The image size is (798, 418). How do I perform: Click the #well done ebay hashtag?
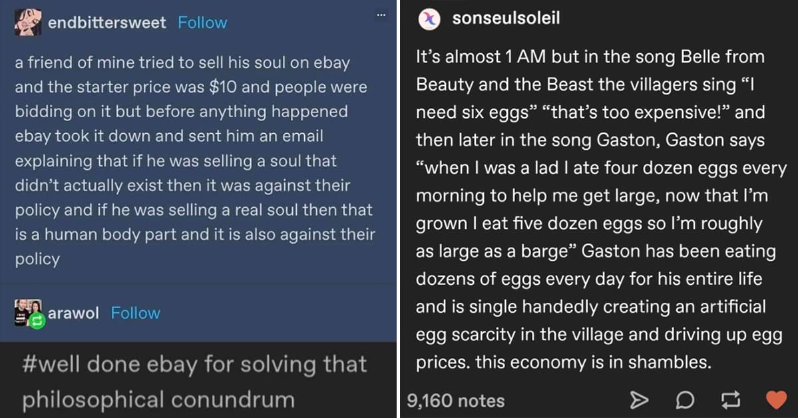(x=194, y=365)
